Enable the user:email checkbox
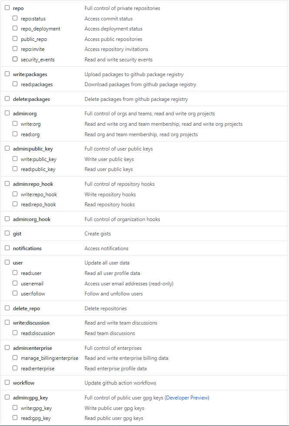This screenshot has height=426, width=289. [x=15, y=283]
